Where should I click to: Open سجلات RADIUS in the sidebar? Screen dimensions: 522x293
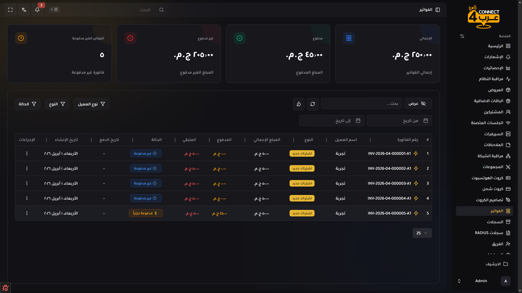pyautogui.click(x=484, y=233)
